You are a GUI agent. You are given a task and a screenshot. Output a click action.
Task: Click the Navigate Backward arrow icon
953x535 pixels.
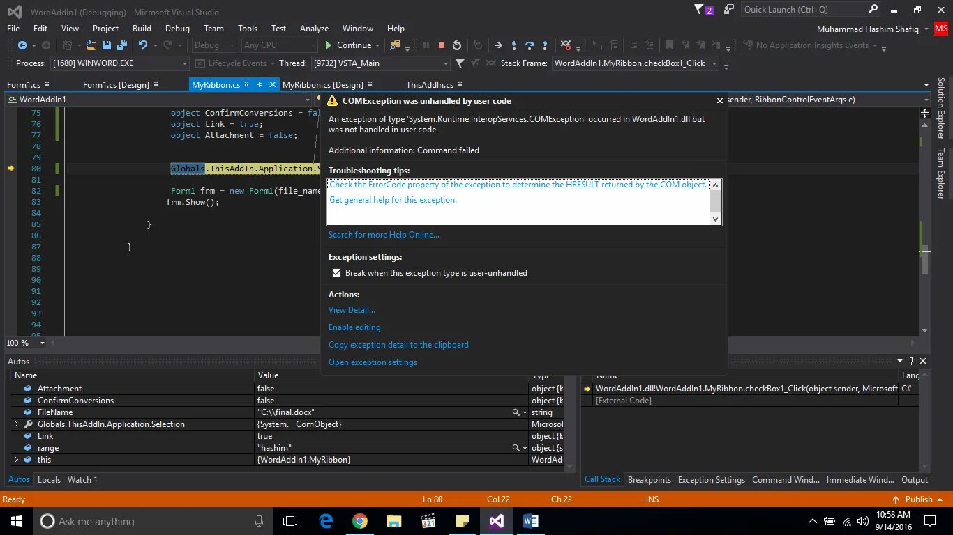22,45
